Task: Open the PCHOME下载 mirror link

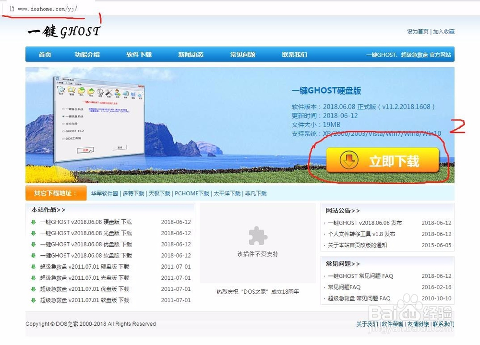Action: [x=192, y=193]
